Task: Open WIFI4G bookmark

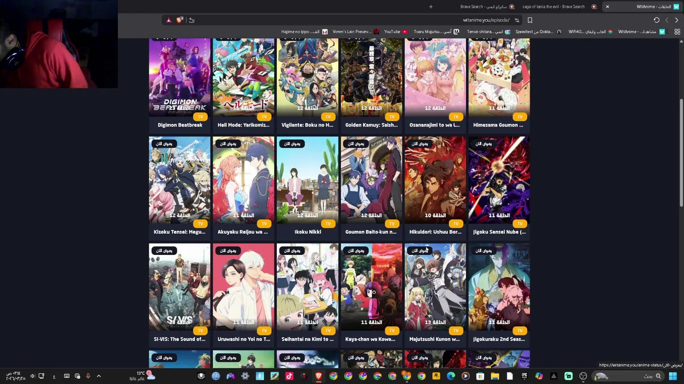Action: pyautogui.click(x=590, y=31)
